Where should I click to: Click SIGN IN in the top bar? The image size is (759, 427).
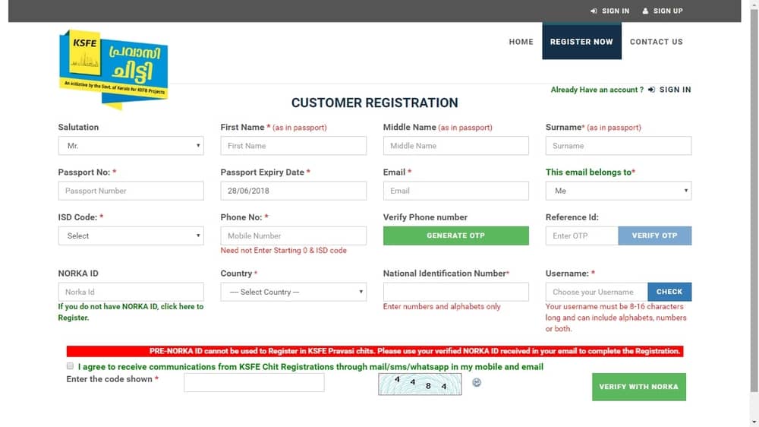coord(609,11)
